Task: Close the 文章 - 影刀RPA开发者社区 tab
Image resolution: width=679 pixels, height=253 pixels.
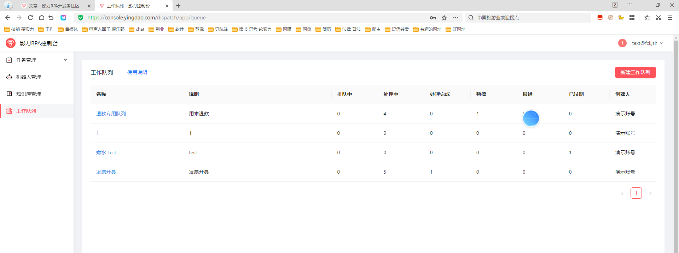Action: (x=89, y=6)
